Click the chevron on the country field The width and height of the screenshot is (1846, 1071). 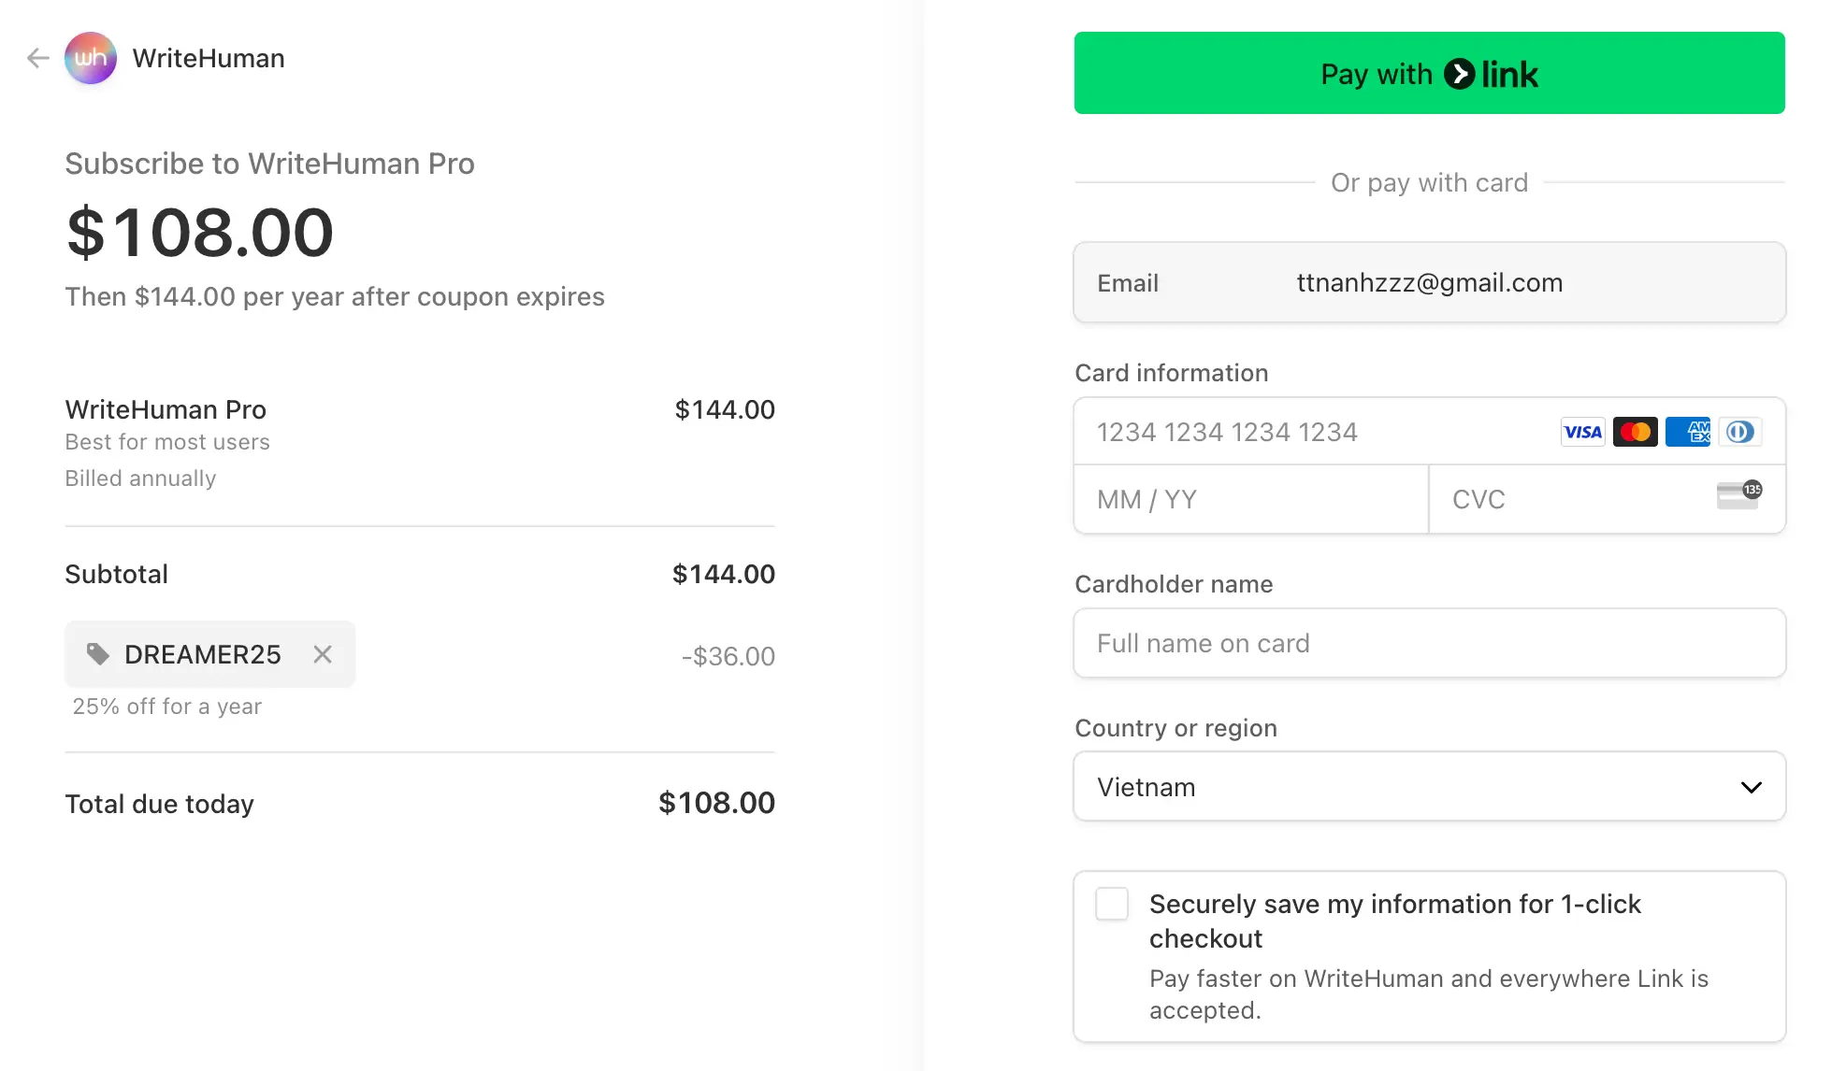(1750, 786)
